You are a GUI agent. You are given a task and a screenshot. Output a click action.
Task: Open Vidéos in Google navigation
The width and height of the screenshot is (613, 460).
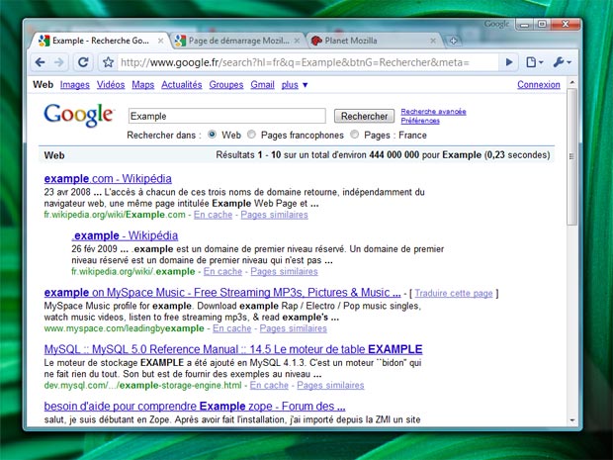(111, 85)
